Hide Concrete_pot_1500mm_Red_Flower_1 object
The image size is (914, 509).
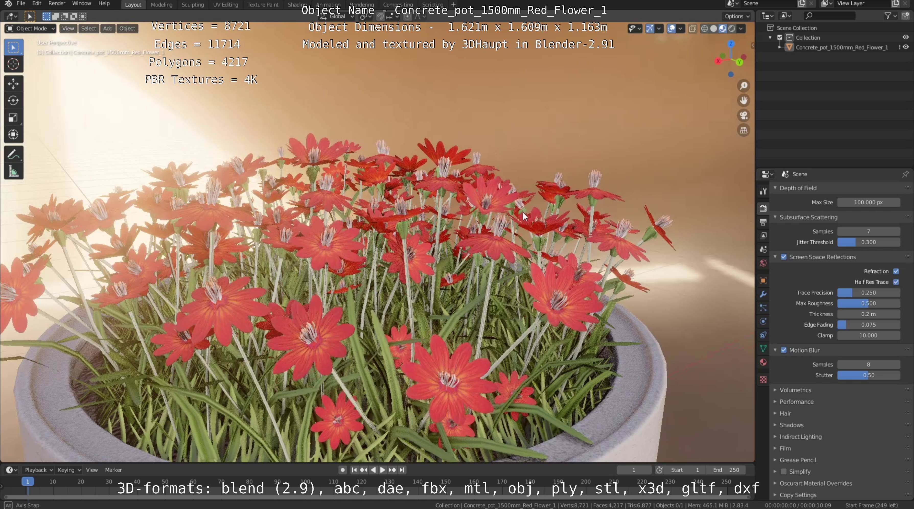pos(906,47)
